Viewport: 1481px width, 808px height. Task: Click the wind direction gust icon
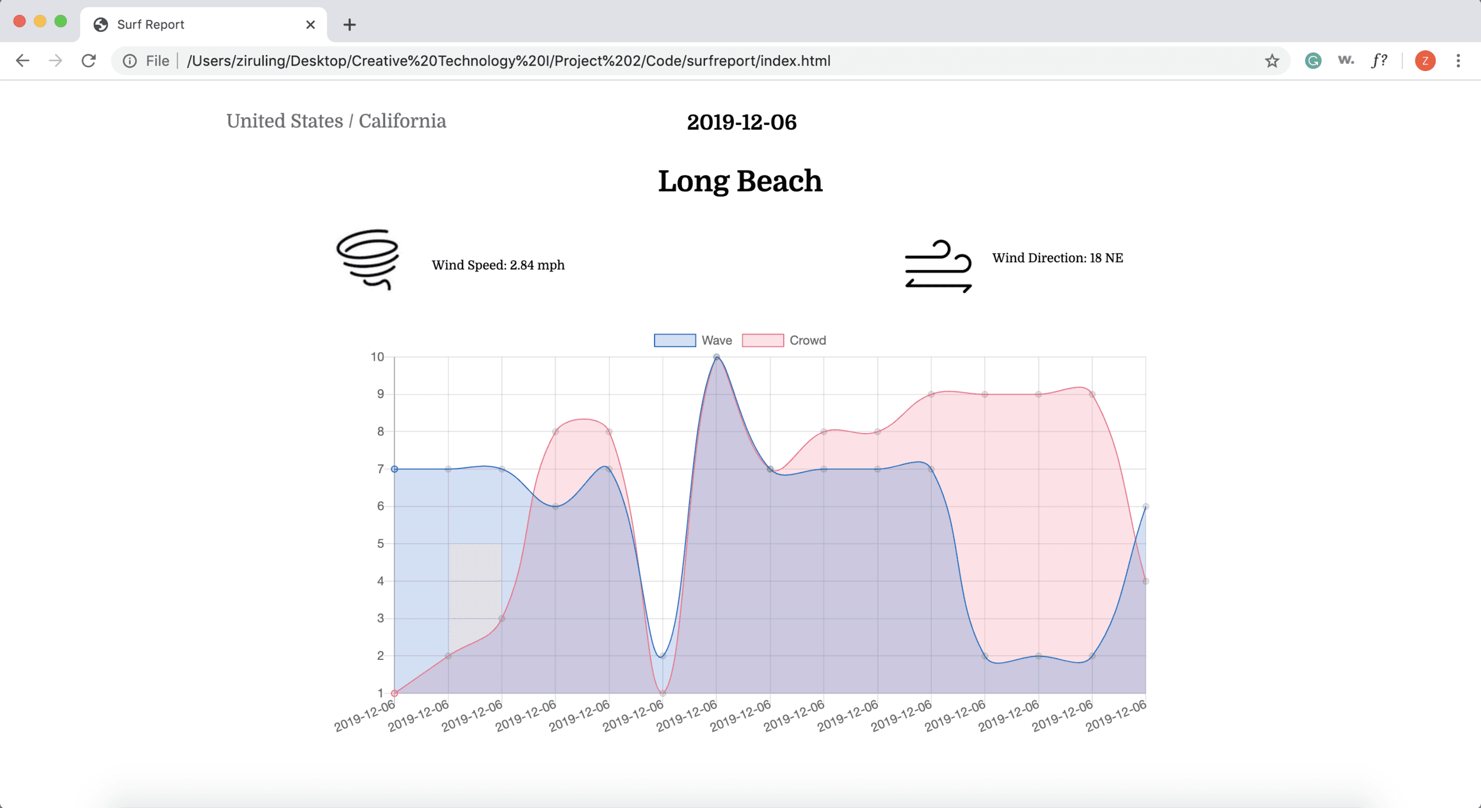click(x=938, y=266)
